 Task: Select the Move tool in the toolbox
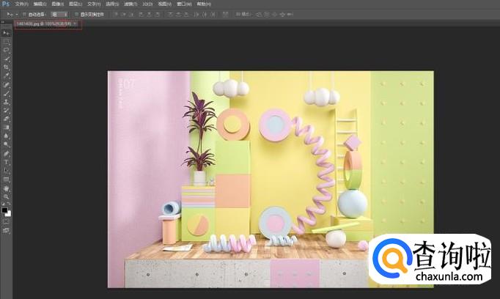(x=7, y=33)
